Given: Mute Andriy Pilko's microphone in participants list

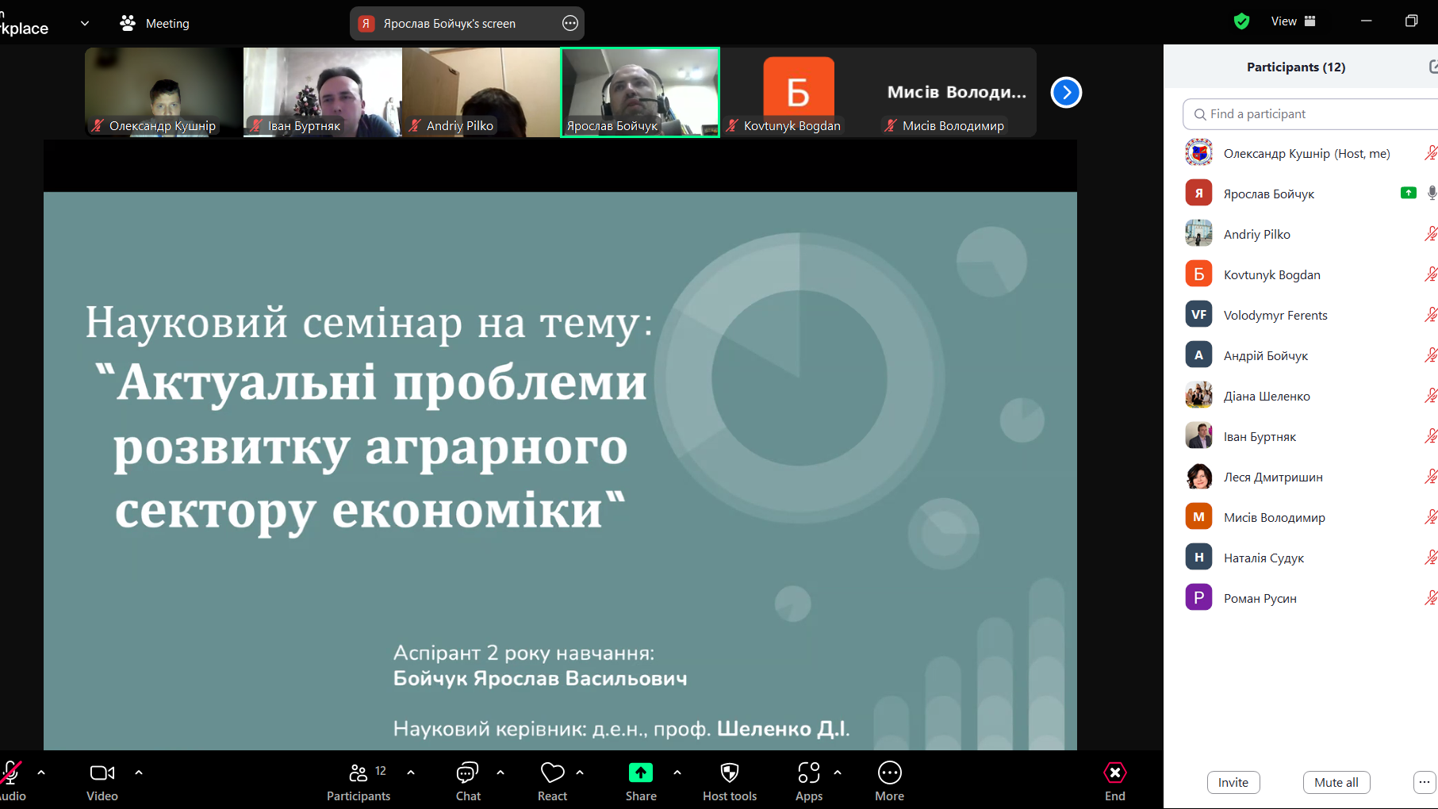Looking at the screenshot, I should click(x=1431, y=233).
